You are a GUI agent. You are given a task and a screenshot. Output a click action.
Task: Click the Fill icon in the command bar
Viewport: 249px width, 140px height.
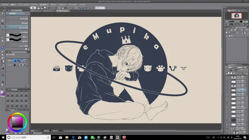[62, 8]
